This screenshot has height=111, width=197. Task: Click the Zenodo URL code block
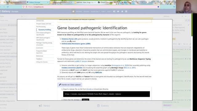107,94
